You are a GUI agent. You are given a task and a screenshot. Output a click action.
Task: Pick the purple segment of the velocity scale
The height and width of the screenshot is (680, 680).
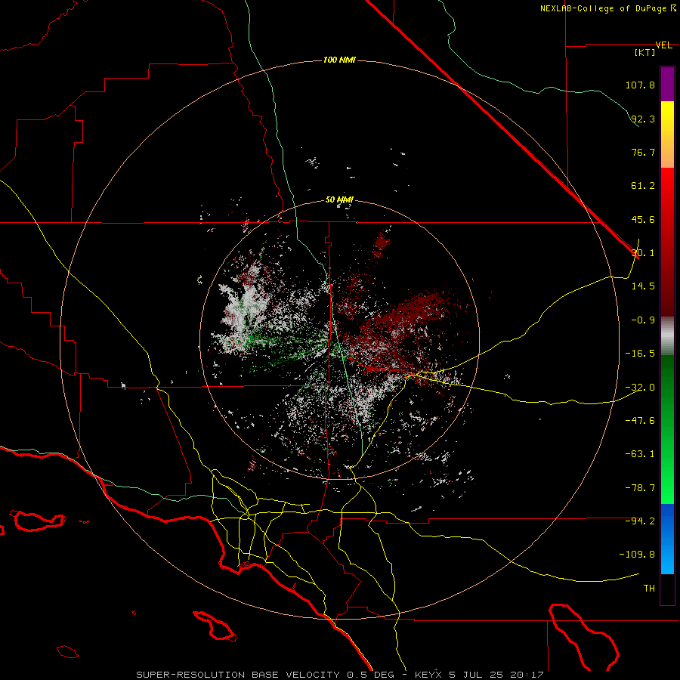[x=667, y=84]
